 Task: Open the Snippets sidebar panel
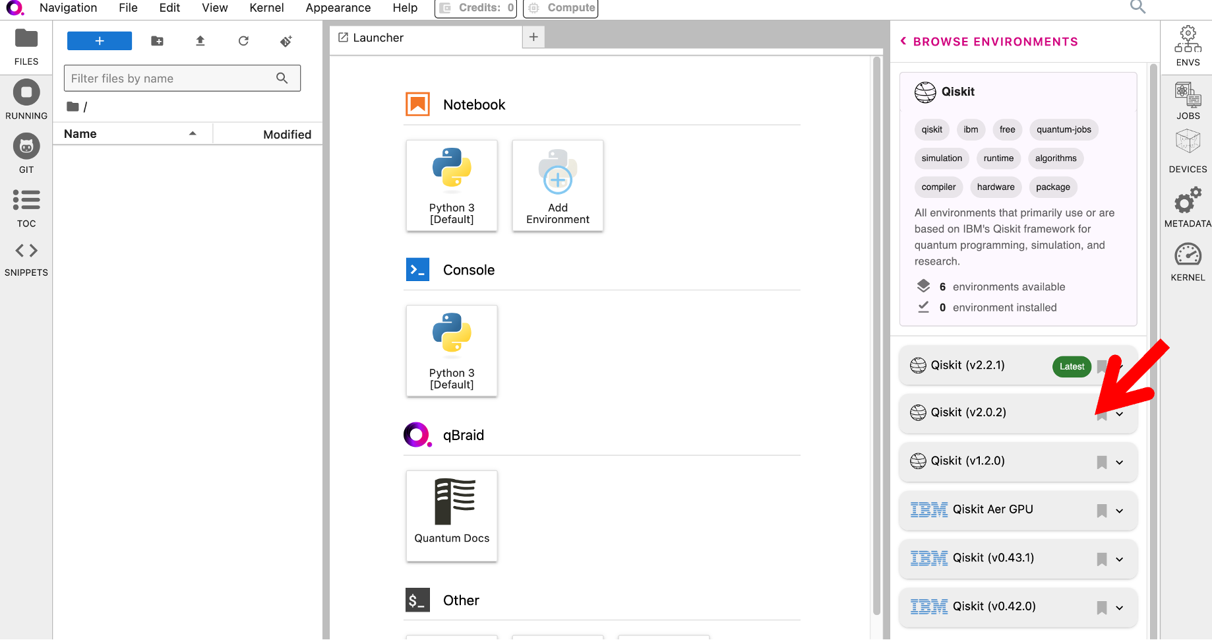(26, 259)
